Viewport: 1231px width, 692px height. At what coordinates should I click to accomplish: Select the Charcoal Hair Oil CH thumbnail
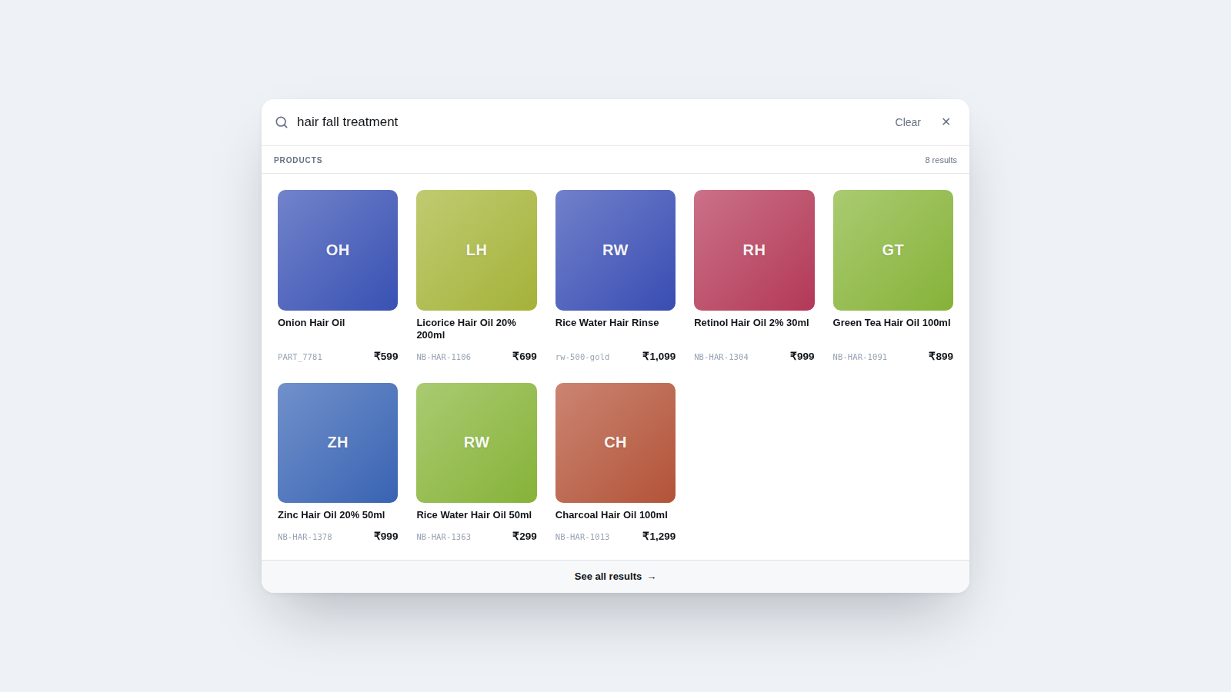615,443
